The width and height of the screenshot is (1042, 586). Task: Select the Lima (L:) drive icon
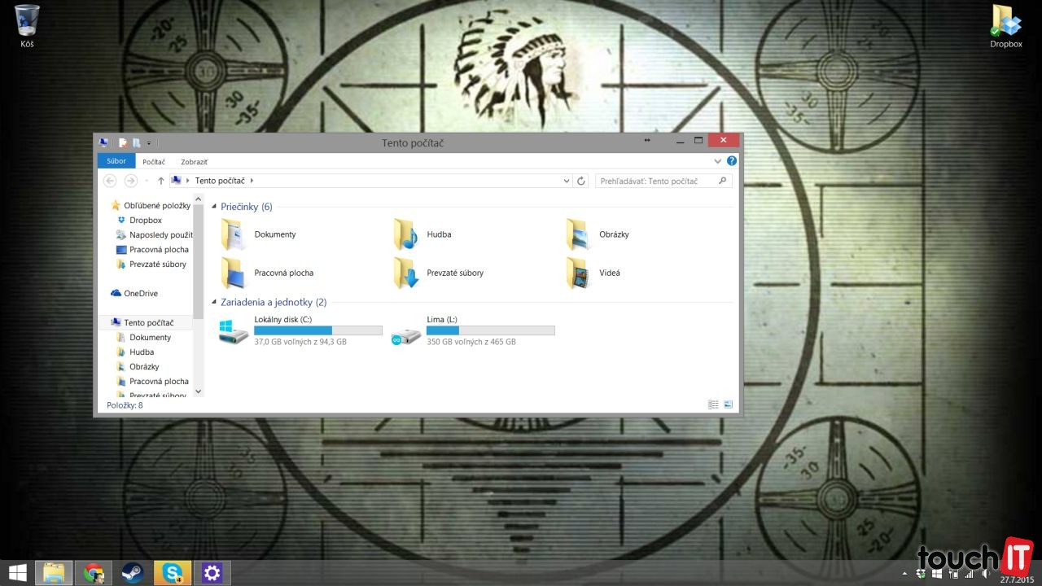tap(405, 334)
